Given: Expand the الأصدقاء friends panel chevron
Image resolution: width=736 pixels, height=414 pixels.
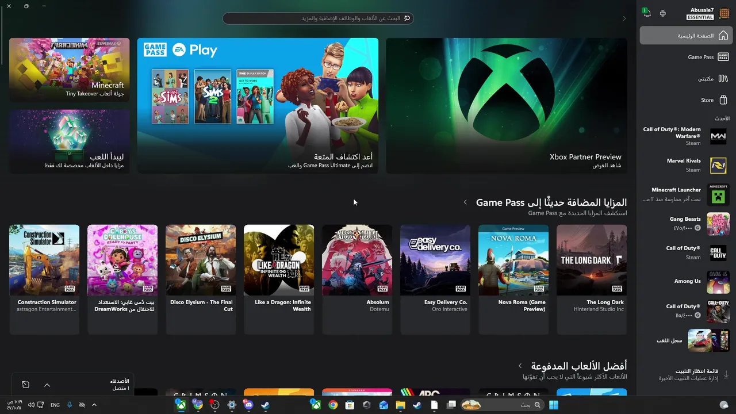Looking at the screenshot, I should tap(47, 385).
